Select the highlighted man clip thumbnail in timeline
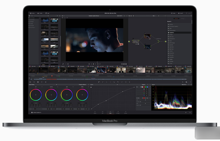The height and width of the screenshot is (141, 220). point(102,70)
